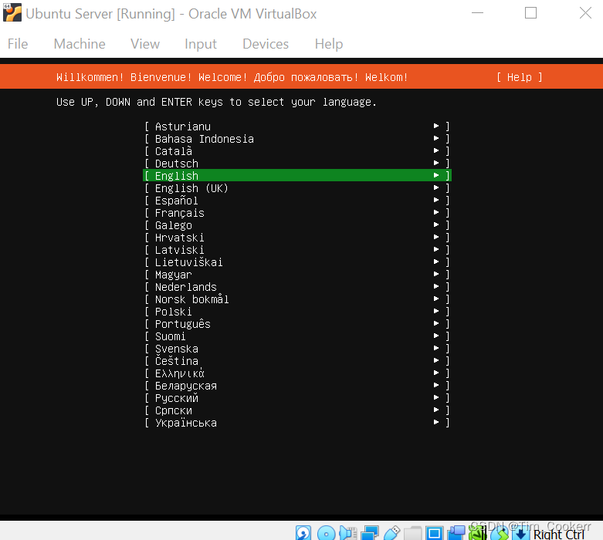This screenshot has width=603, height=540.
Task: Click the arrow on the Galego row
Action: (436, 224)
